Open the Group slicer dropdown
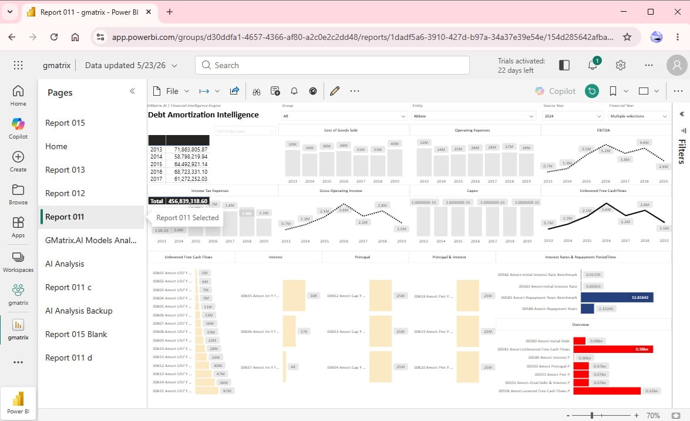The height and width of the screenshot is (421, 690). pos(344,116)
